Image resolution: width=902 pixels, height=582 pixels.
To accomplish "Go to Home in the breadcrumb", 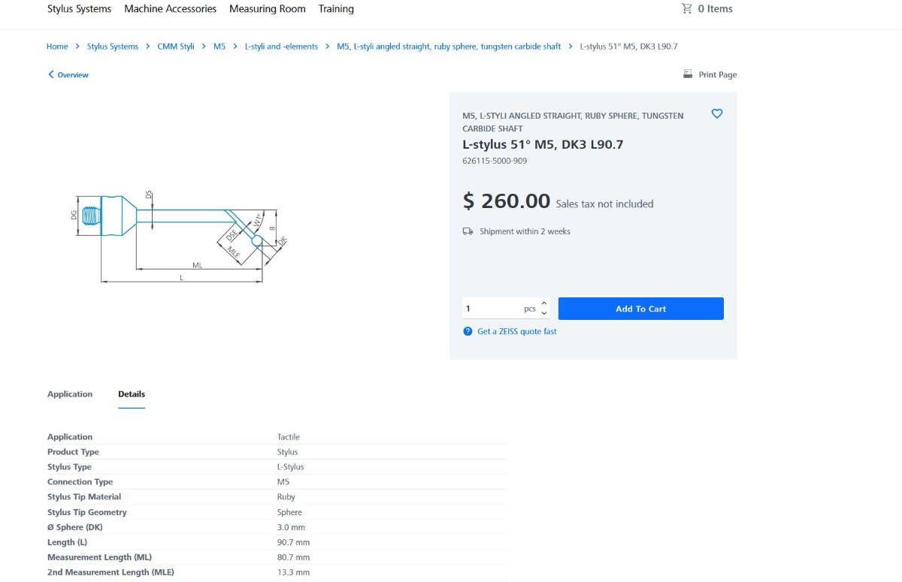I will pos(57,47).
